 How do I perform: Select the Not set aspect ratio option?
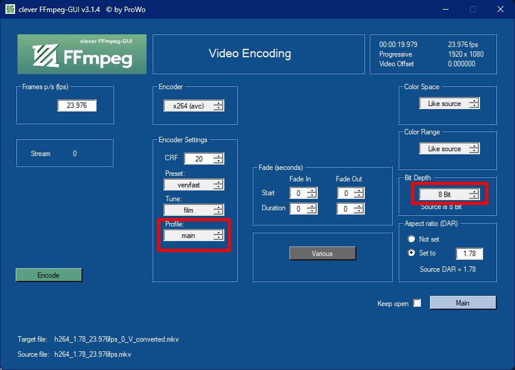click(411, 239)
